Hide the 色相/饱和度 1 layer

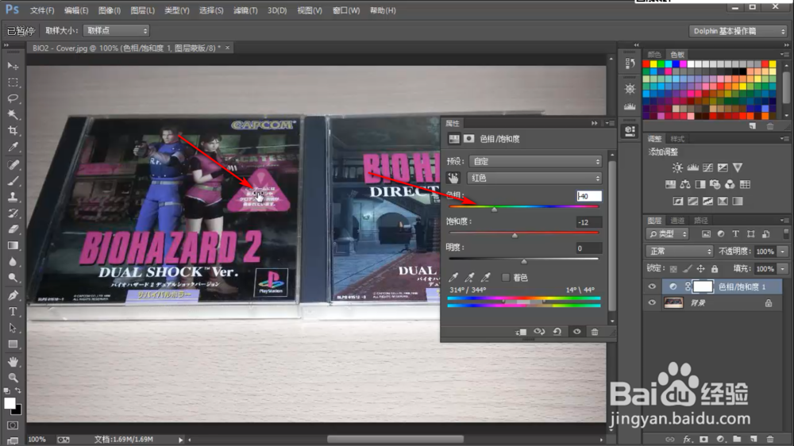coord(652,286)
